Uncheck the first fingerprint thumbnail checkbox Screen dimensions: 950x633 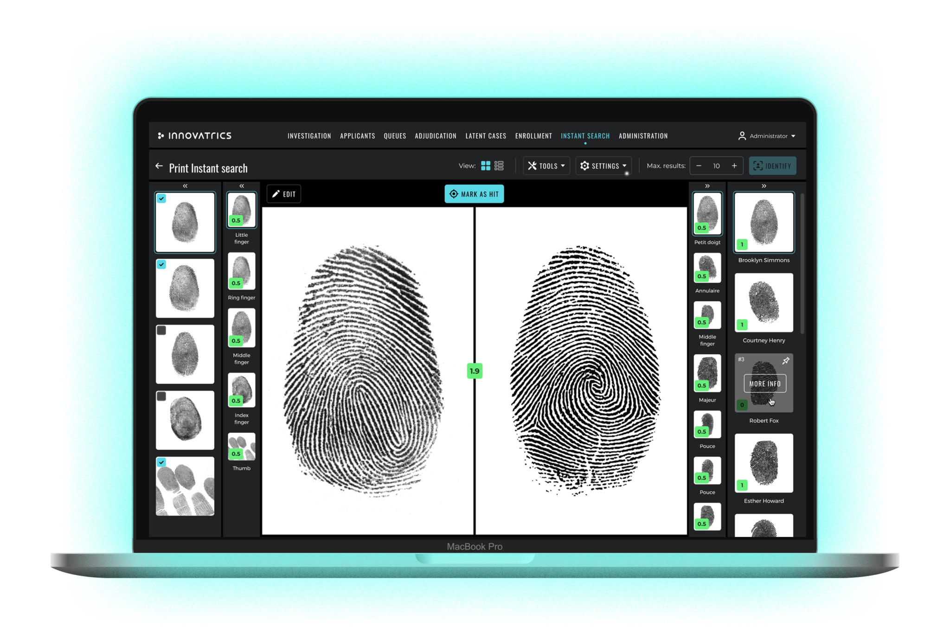[162, 199]
